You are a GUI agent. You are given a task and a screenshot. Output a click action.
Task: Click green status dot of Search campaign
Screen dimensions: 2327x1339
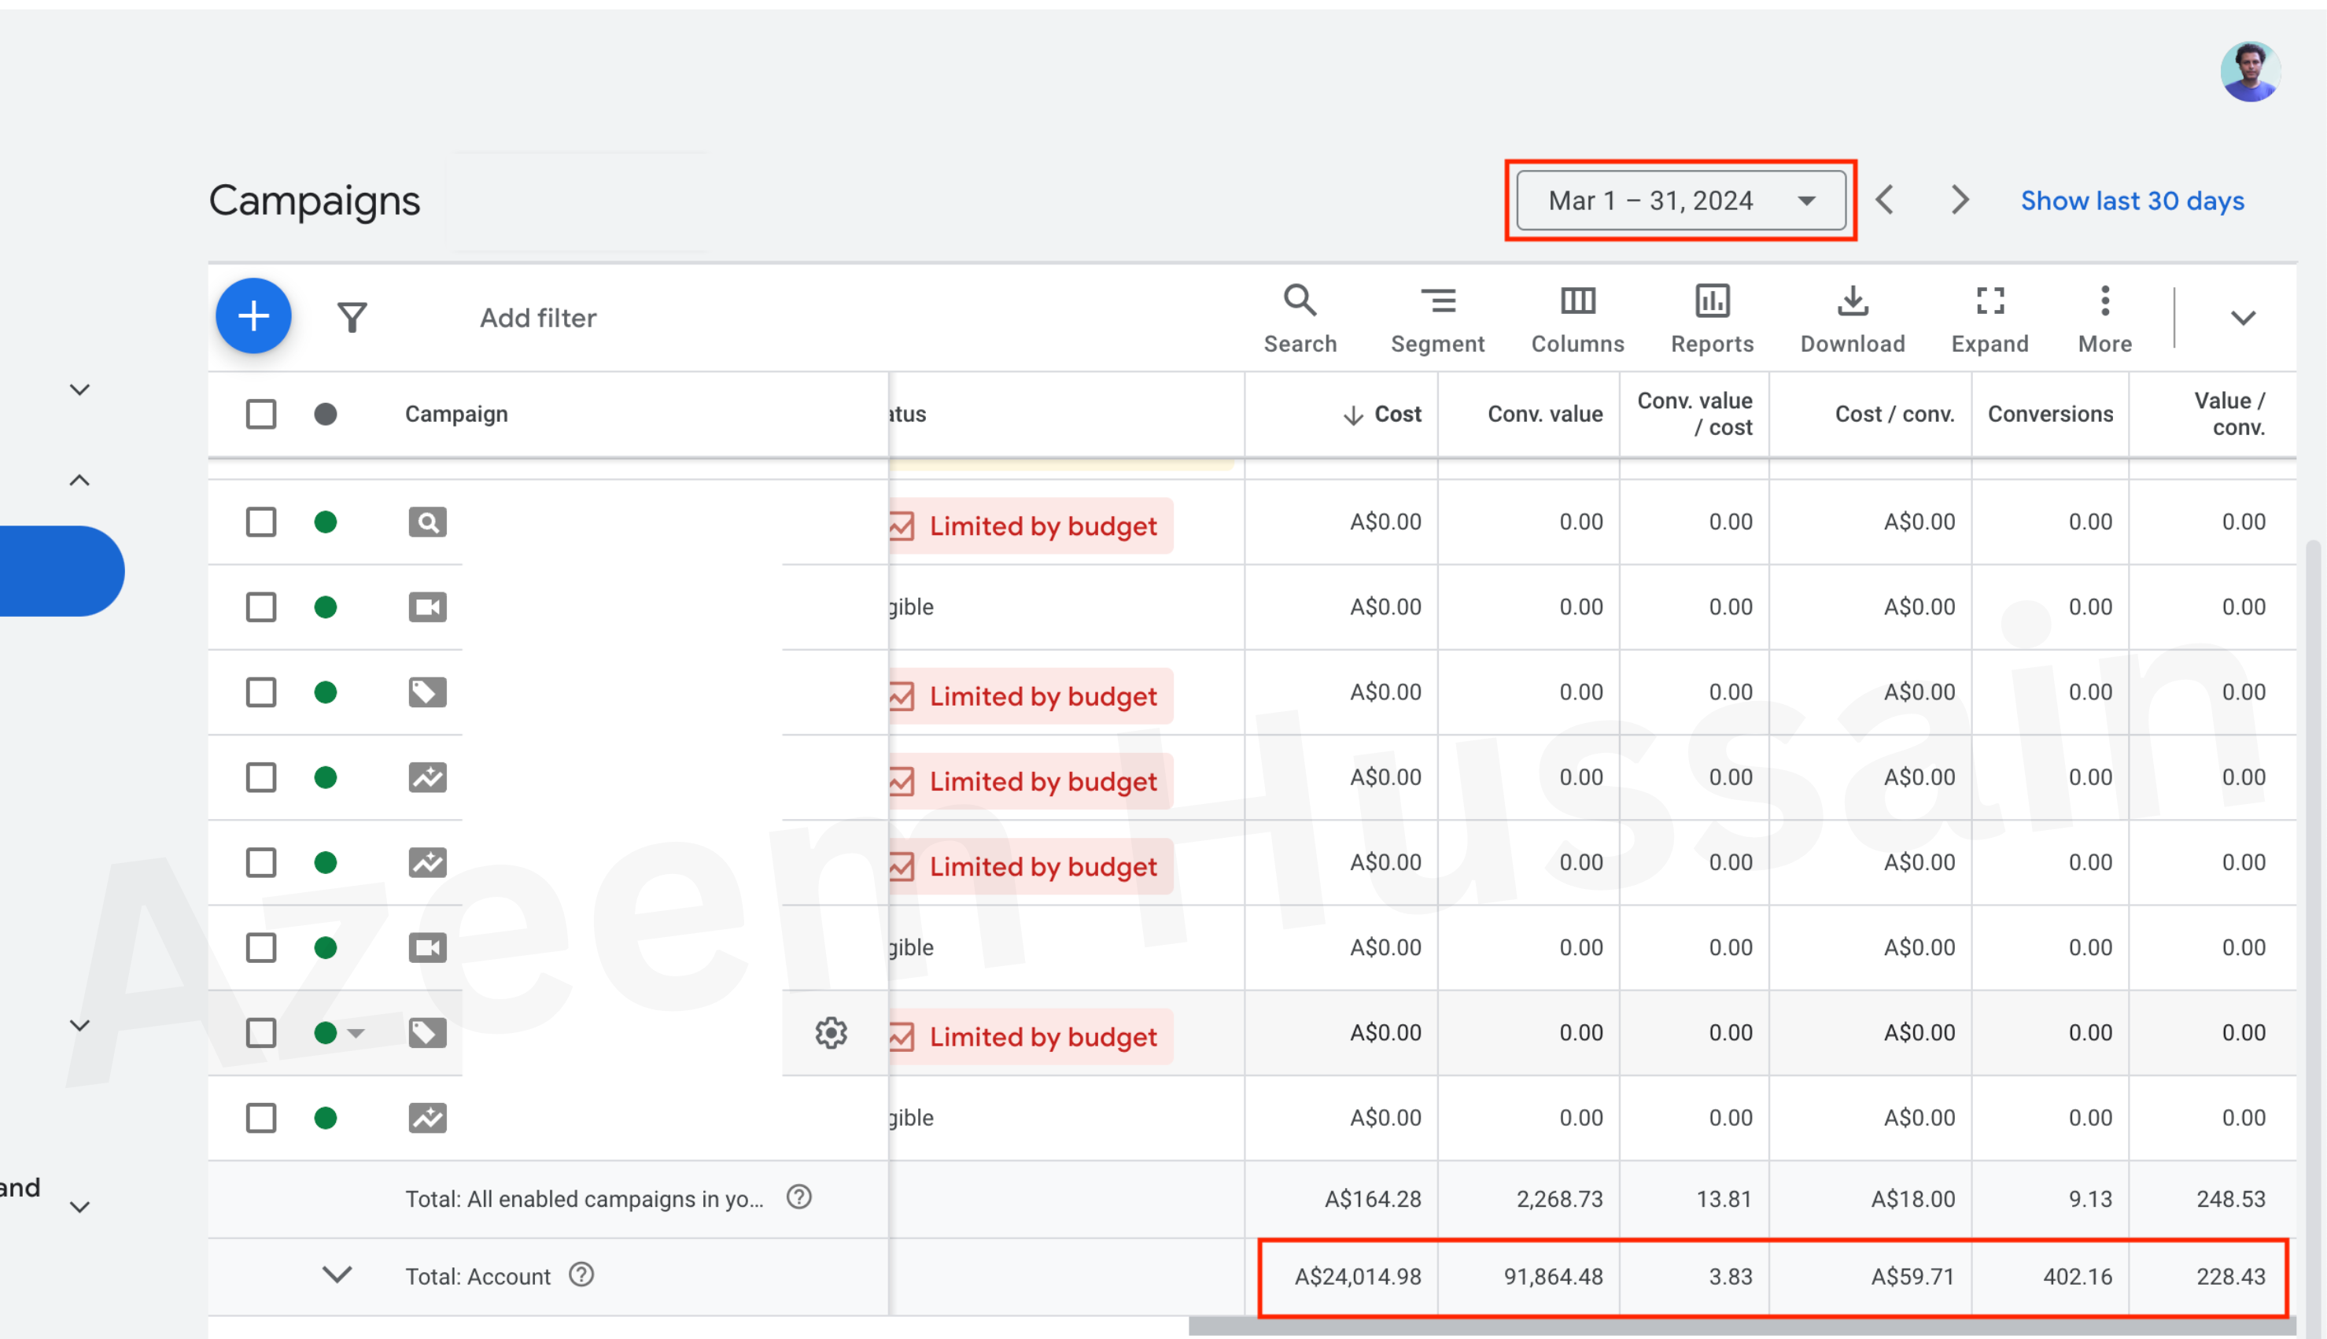click(x=326, y=522)
